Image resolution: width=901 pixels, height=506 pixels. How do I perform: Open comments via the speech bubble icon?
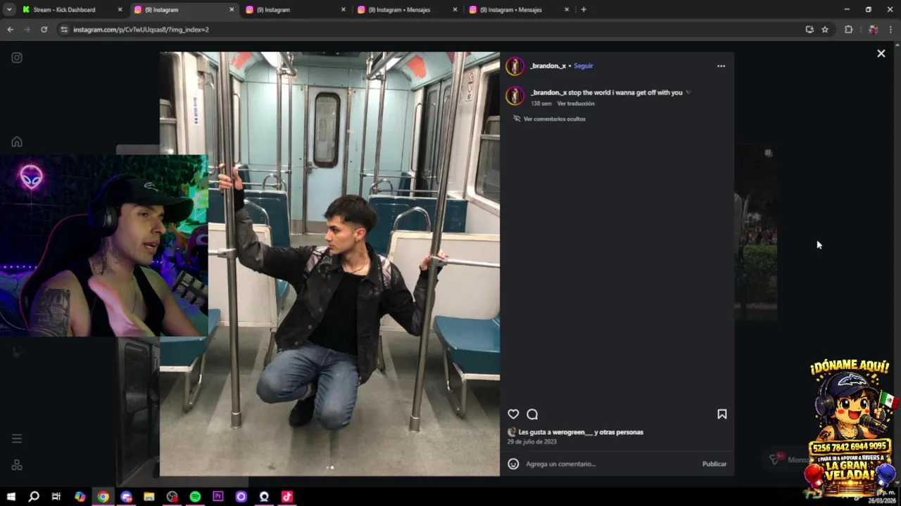(x=532, y=414)
